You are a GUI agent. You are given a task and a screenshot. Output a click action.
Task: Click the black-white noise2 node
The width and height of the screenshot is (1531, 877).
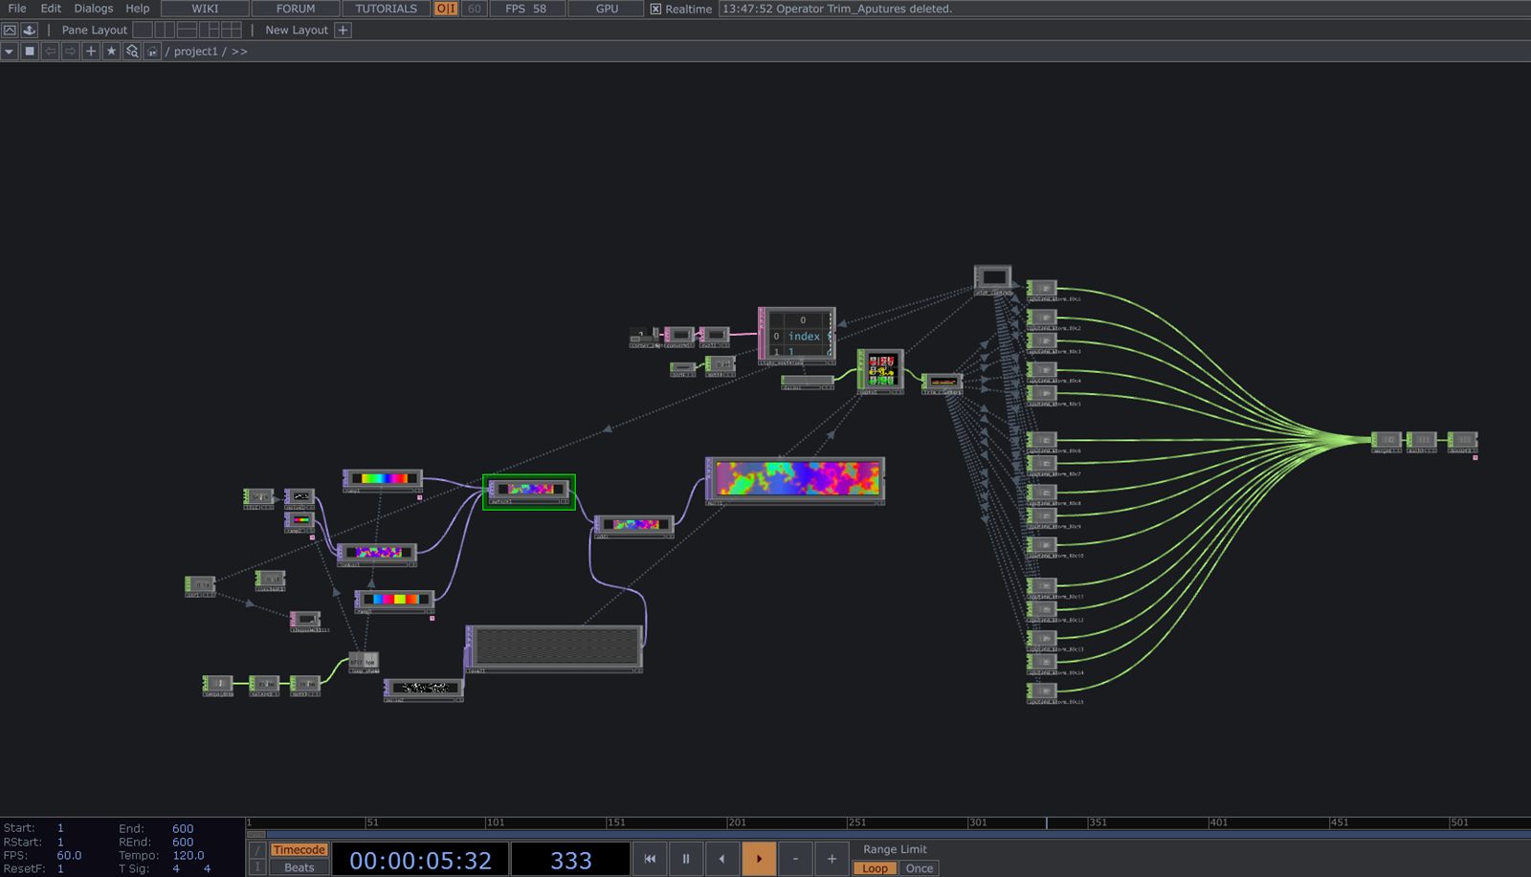[x=424, y=691]
